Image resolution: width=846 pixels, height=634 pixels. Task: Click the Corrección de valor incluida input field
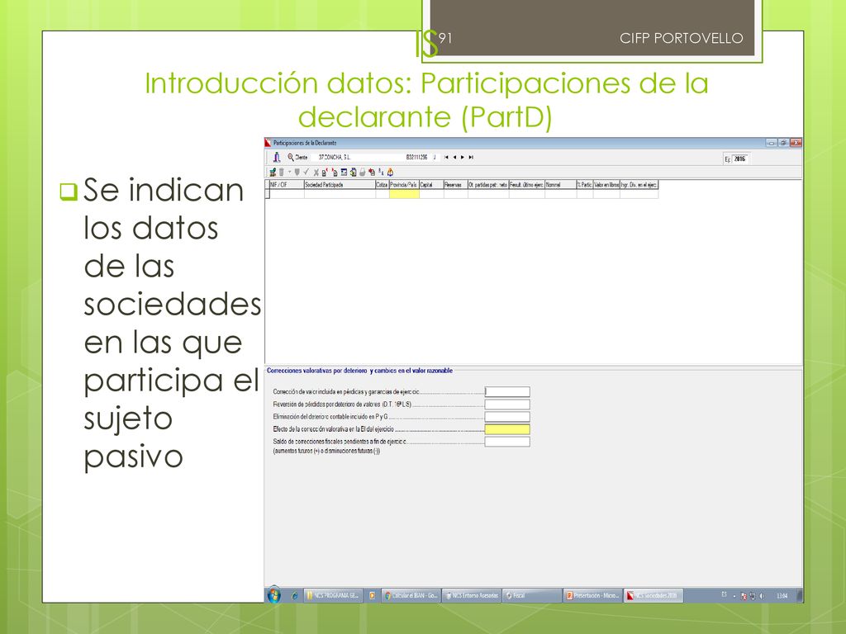507,392
